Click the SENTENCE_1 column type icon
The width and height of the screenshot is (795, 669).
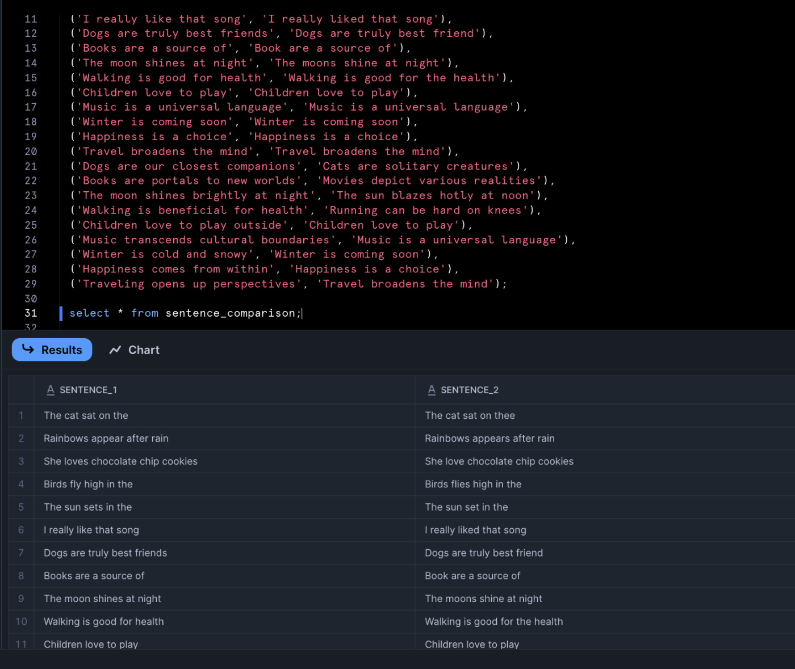(x=51, y=390)
